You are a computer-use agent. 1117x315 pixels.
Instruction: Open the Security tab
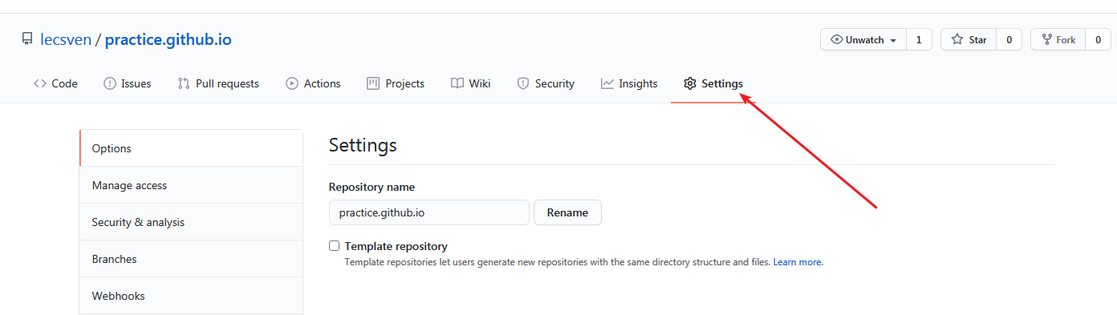(x=546, y=83)
